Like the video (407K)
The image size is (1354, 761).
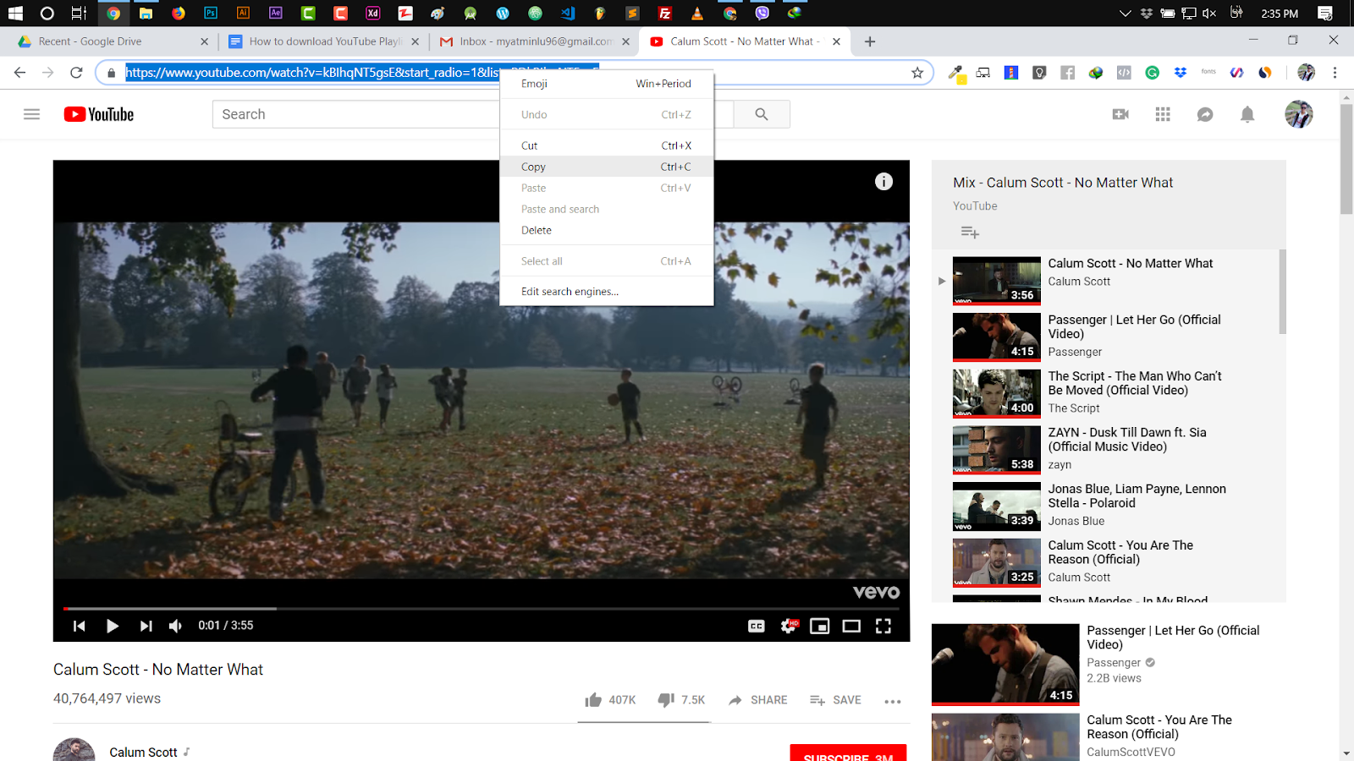609,700
